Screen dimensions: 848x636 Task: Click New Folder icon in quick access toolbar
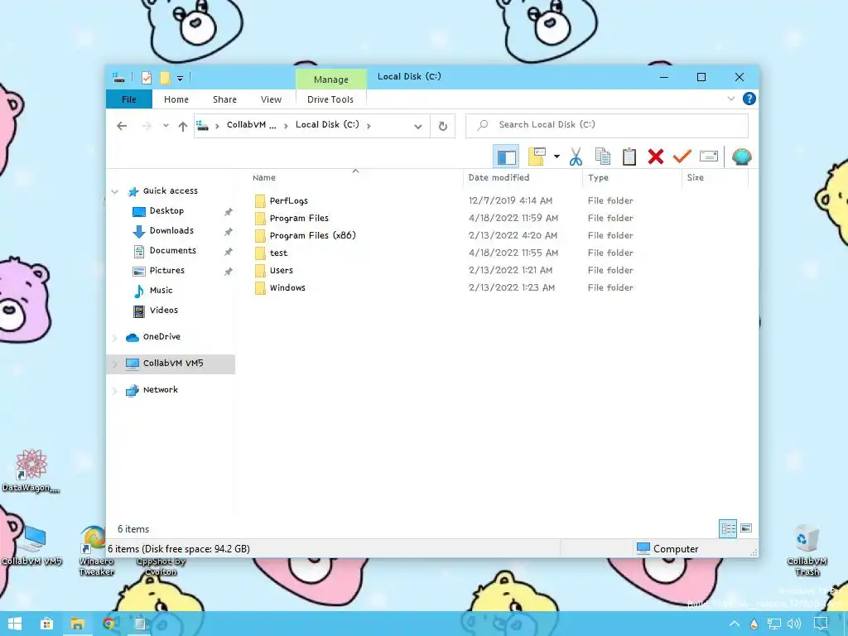165,78
